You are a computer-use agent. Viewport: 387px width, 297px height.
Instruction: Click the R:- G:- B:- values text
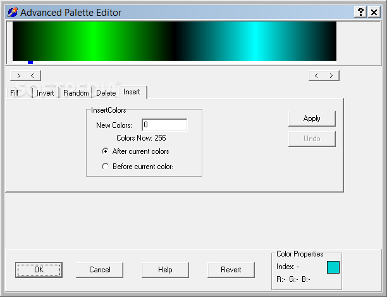point(293,279)
